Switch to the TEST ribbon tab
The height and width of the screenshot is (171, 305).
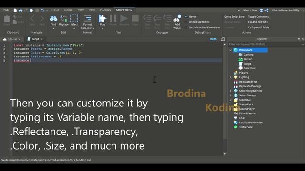[x=81, y=10]
